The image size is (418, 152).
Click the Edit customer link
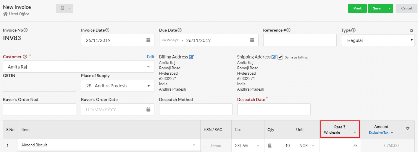pyautogui.click(x=151, y=57)
